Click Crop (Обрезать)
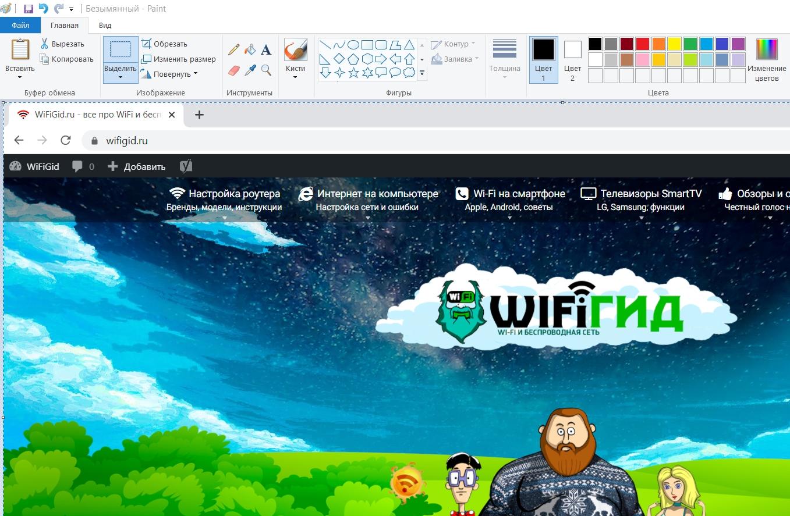 pos(164,44)
